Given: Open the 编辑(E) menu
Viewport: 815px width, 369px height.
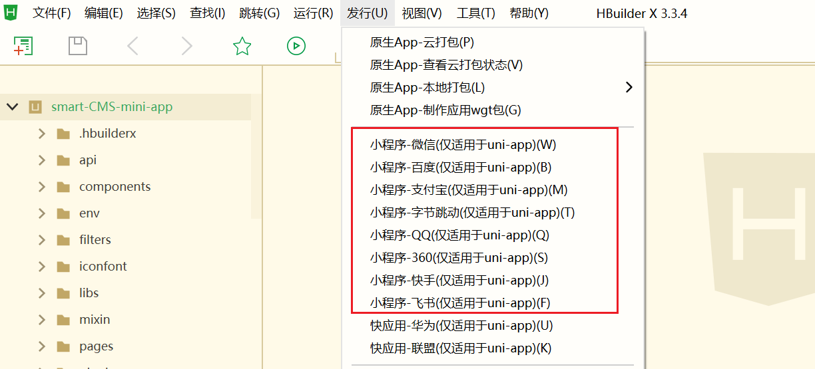Looking at the screenshot, I should click(x=104, y=13).
